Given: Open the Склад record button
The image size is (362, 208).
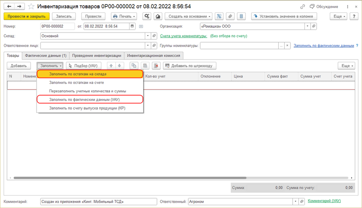Looking at the screenshot, I should [154, 36].
